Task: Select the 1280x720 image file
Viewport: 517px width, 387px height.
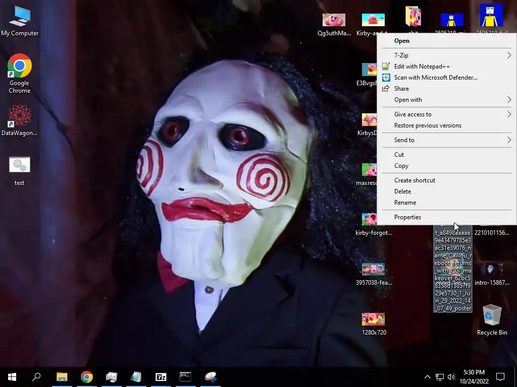Action: 374,325
